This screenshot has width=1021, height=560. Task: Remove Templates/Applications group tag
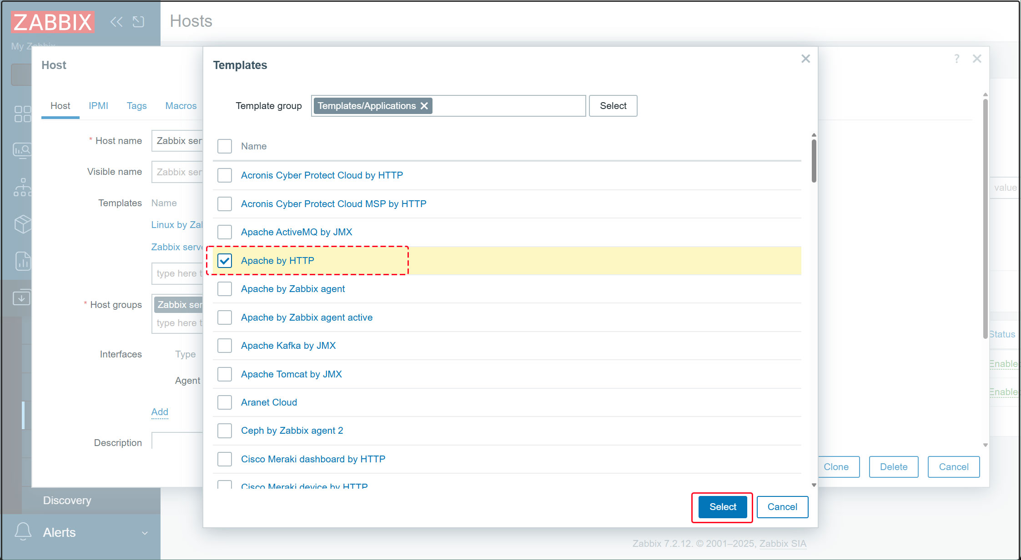click(424, 106)
